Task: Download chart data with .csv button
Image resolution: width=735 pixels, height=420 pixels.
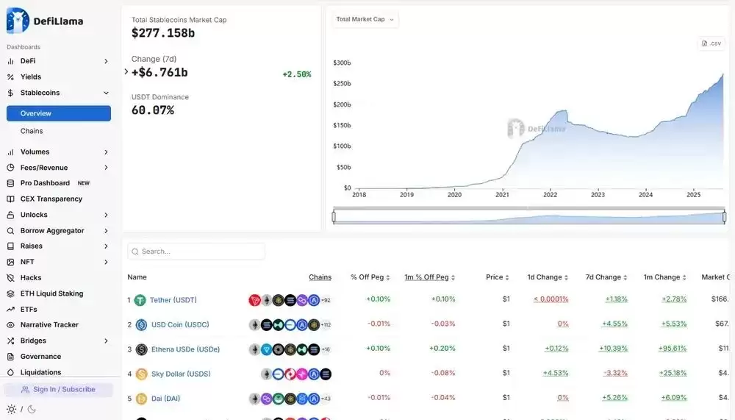Action: tap(711, 43)
